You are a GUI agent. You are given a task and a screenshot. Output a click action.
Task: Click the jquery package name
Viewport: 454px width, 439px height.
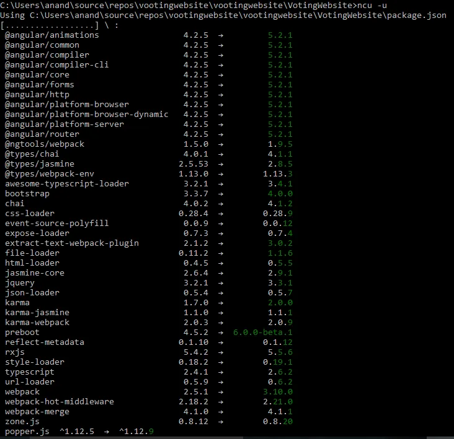click(20, 283)
